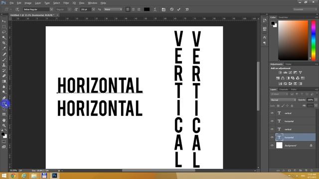Screen dimensions: 319x179
Task: Add a Curves adjustment
Action: point(290,73)
